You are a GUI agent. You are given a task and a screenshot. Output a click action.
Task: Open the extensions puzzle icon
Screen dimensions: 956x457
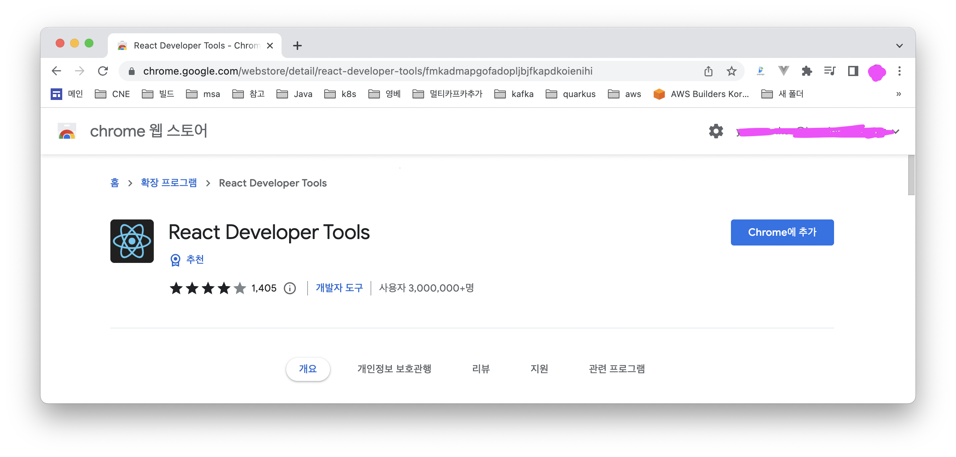point(807,71)
